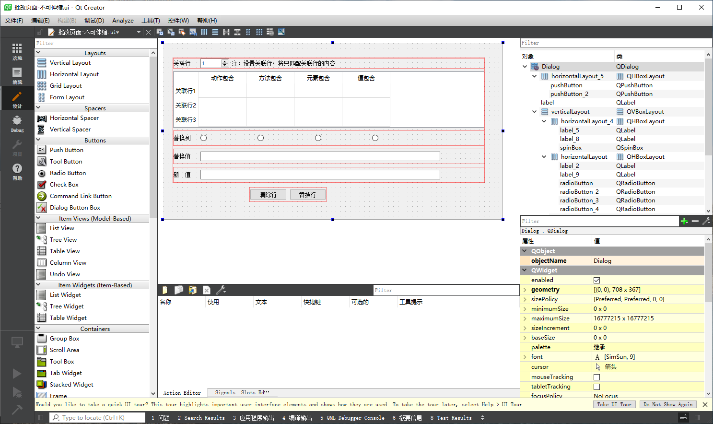Open the Debug mode in left sidebar
The width and height of the screenshot is (713, 424).
[x=17, y=123]
